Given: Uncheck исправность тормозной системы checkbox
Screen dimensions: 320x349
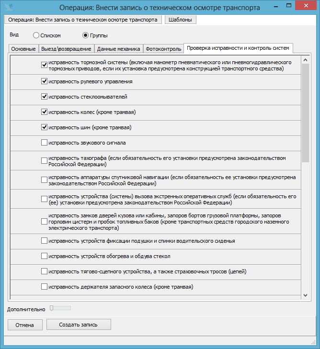Looking at the screenshot, I should coord(44,65).
